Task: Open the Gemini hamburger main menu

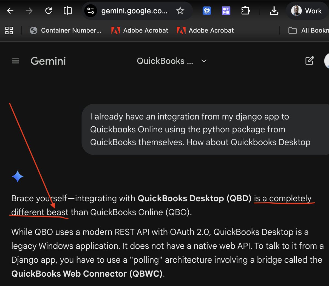Action: pyautogui.click(x=15, y=61)
